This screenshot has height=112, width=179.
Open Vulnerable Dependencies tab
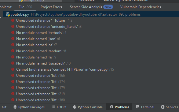pos(141,7)
